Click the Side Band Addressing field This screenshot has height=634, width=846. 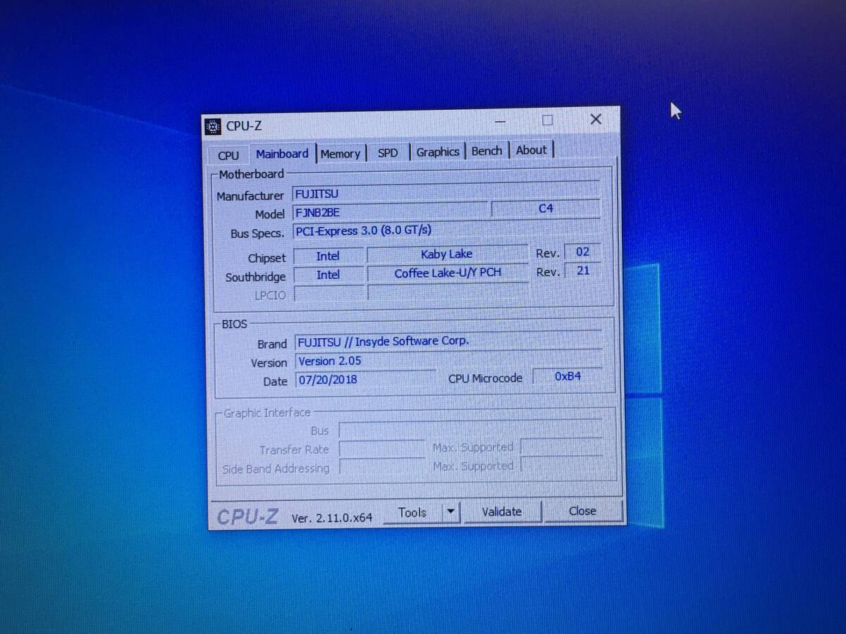click(x=382, y=468)
